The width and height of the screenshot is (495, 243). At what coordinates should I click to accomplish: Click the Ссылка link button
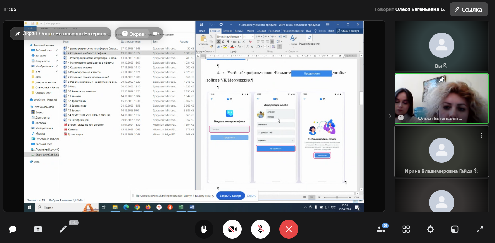click(x=469, y=9)
